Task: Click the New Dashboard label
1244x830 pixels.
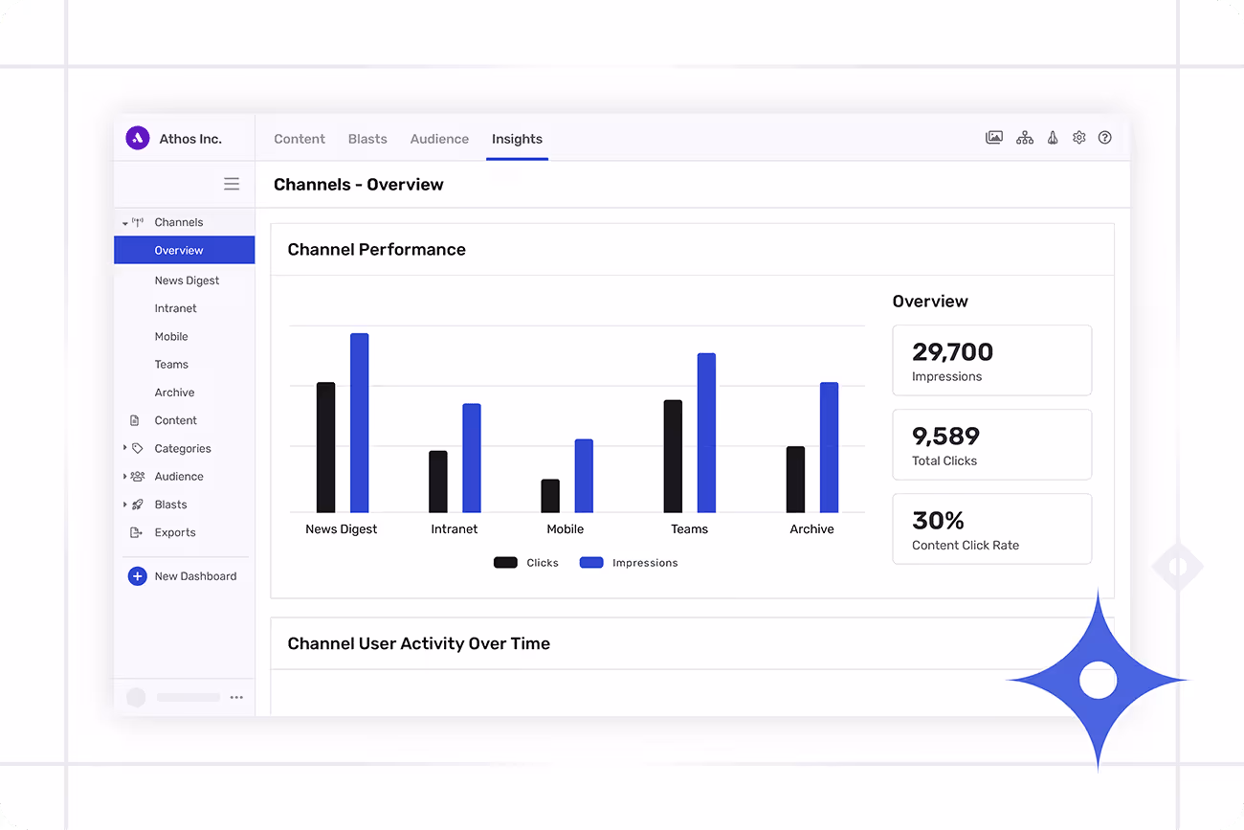Action: coord(195,576)
